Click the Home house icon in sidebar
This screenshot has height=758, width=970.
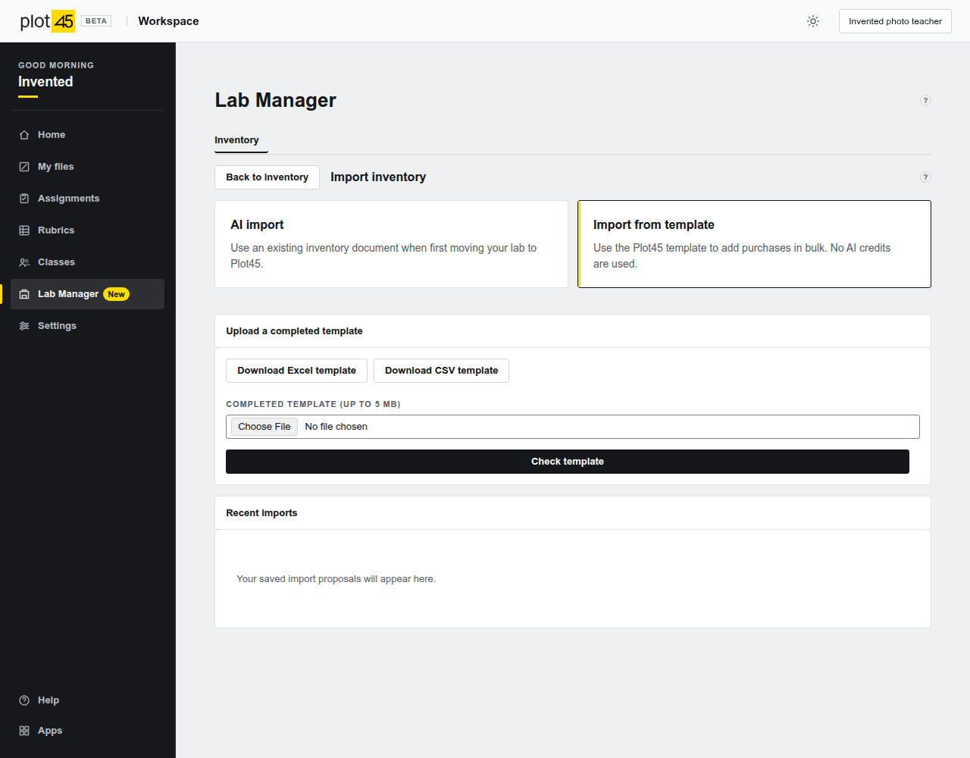coord(24,135)
